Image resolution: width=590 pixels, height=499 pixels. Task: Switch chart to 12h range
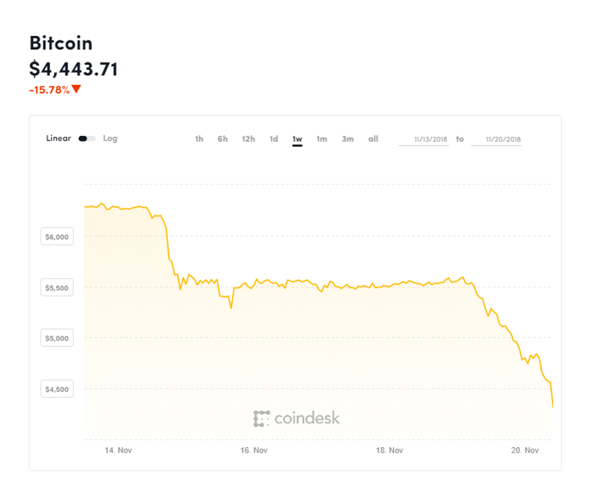[x=248, y=139]
